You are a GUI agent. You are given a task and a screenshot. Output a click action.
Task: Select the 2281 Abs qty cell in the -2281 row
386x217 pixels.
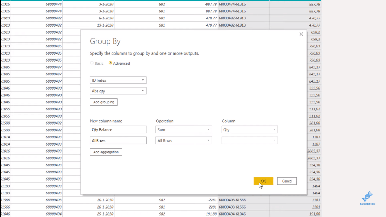[295, 200]
